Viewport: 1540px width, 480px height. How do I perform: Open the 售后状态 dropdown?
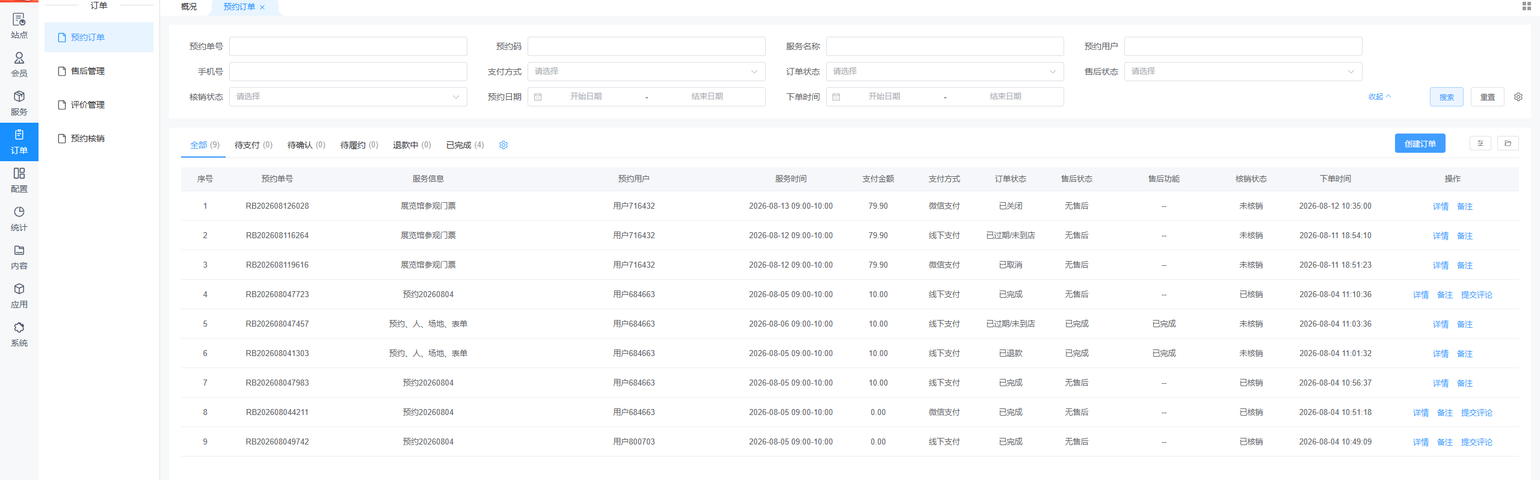tap(1243, 72)
